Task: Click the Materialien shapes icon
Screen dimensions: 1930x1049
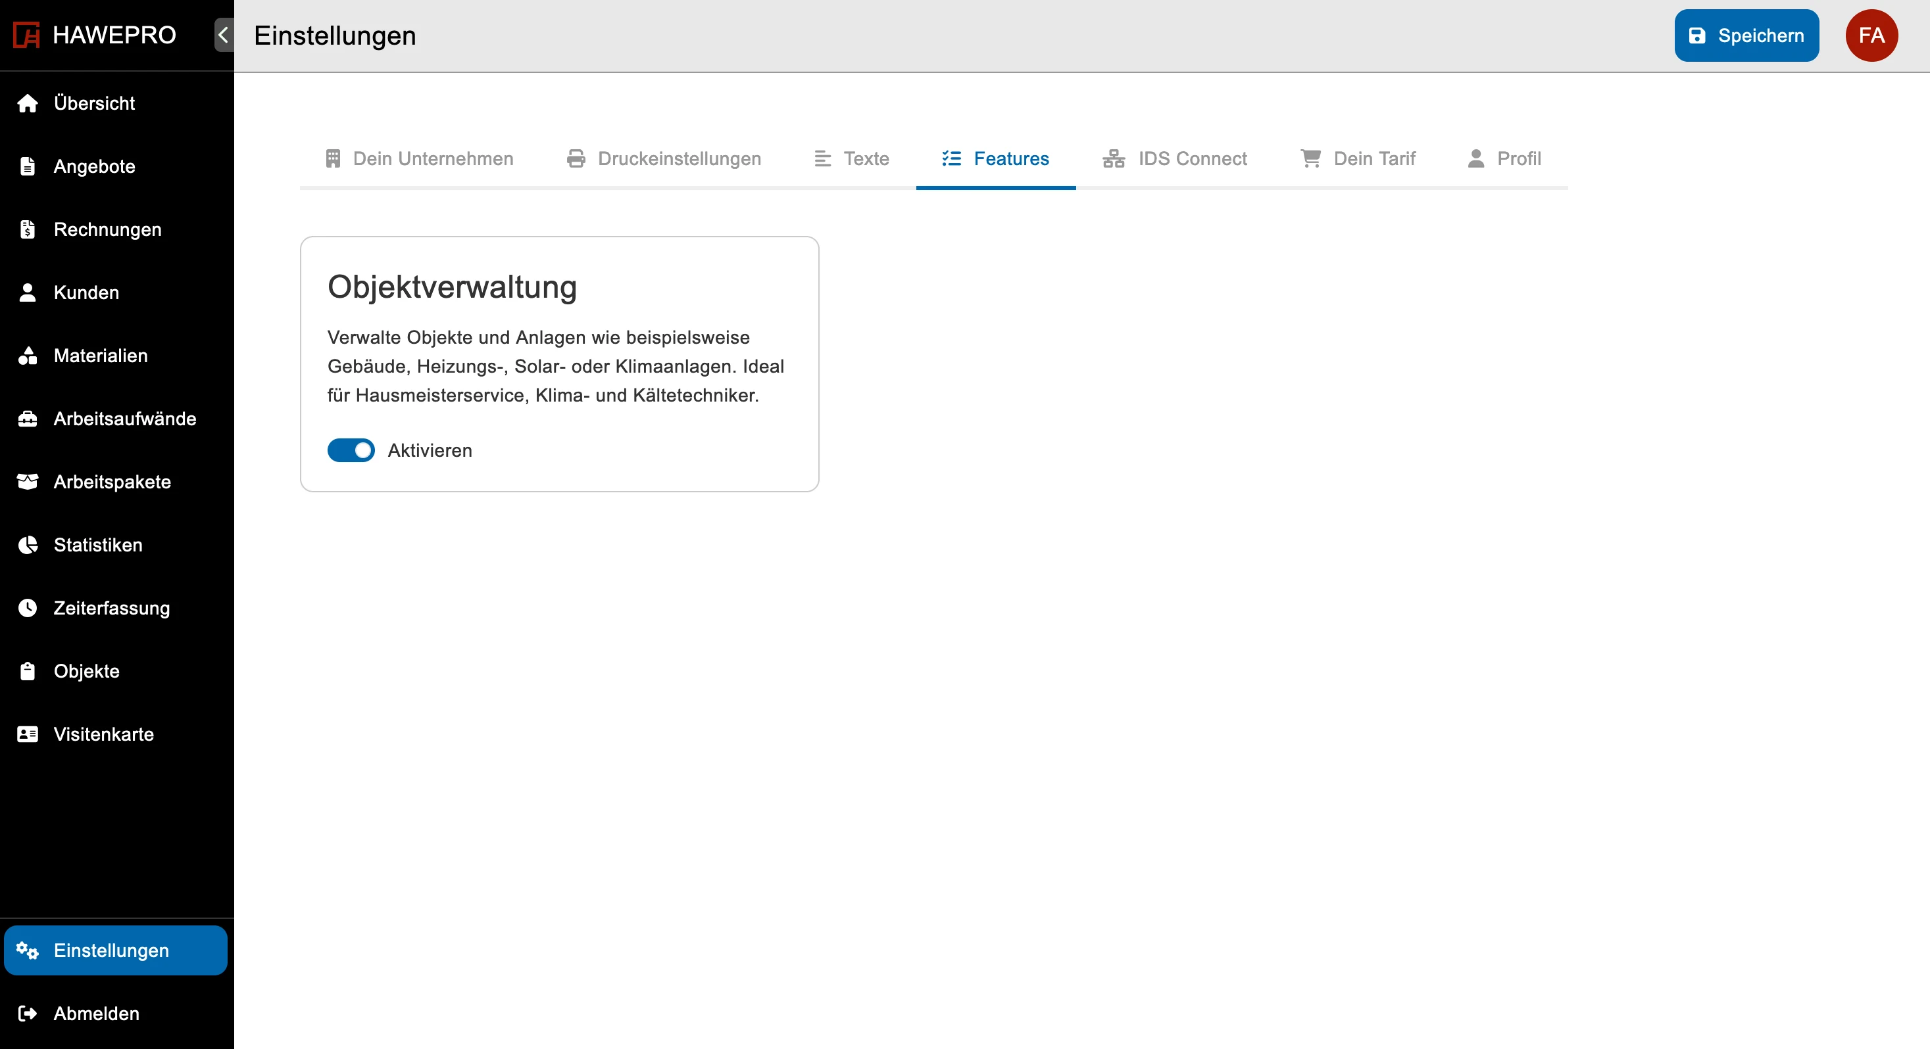Action: click(x=28, y=356)
